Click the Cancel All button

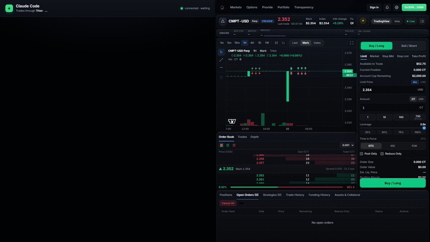coord(228,203)
